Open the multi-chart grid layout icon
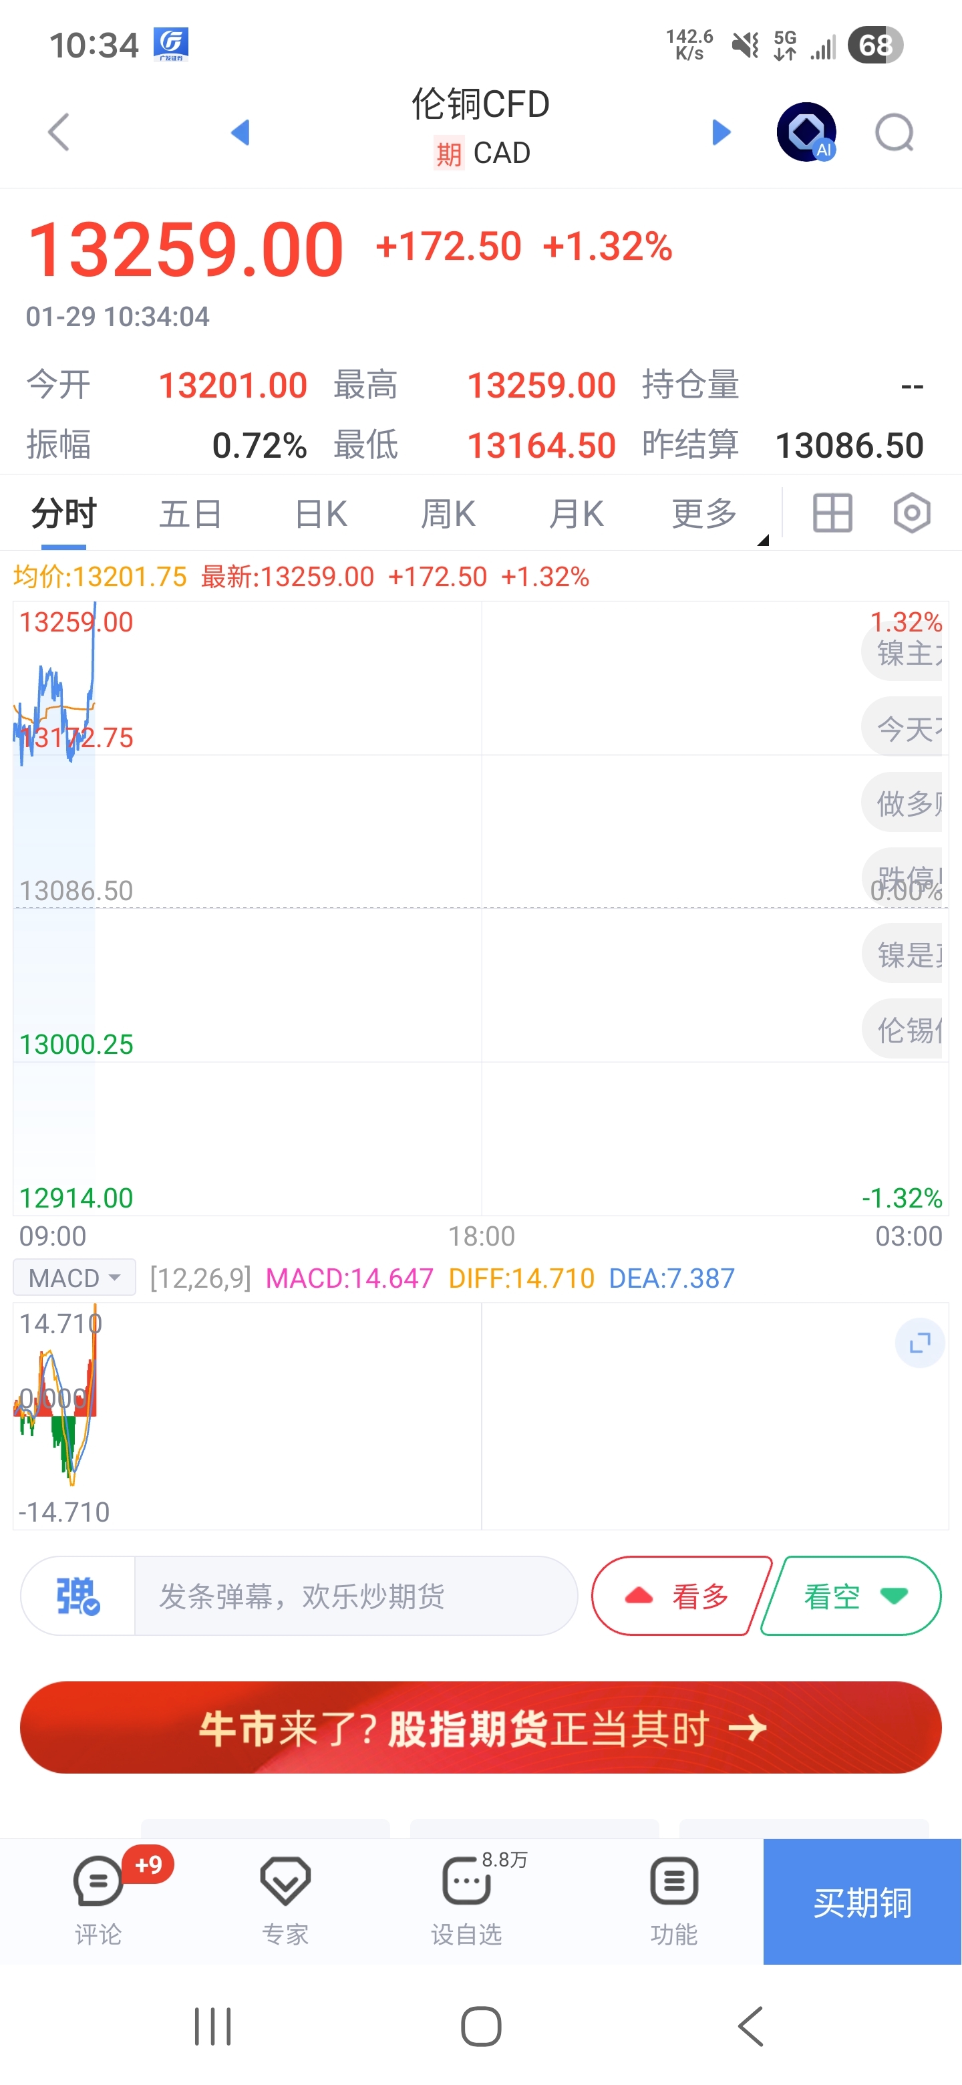962x2085 pixels. 832,513
